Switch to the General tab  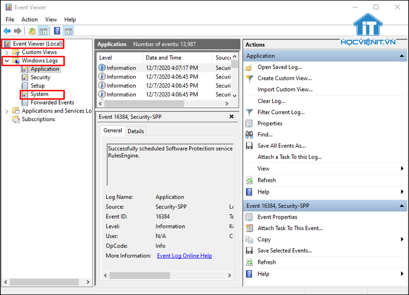[x=113, y=130]
